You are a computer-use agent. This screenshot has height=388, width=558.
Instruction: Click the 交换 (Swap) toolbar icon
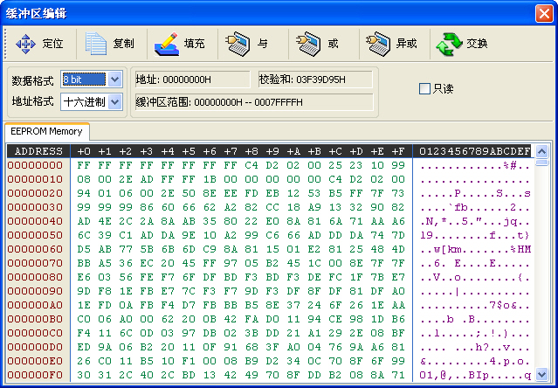click(x=450, y=43)
